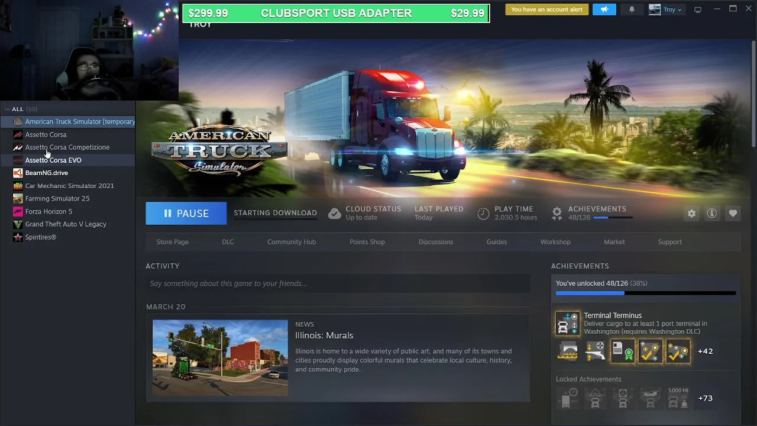Select Spintires in library

point(68,237)
